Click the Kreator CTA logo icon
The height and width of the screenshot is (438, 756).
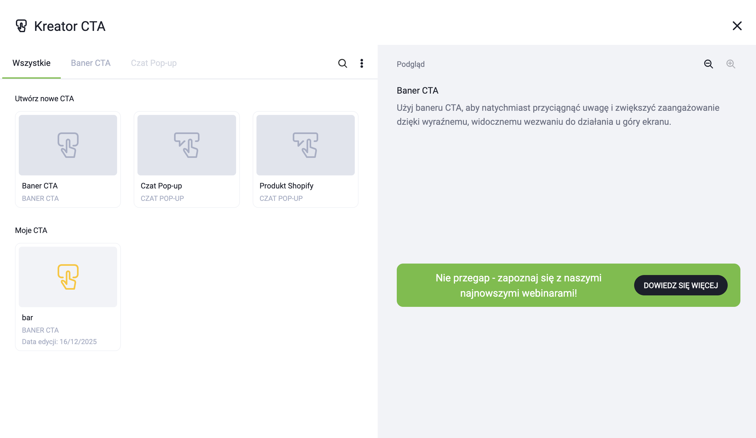[x=21, y=26]
